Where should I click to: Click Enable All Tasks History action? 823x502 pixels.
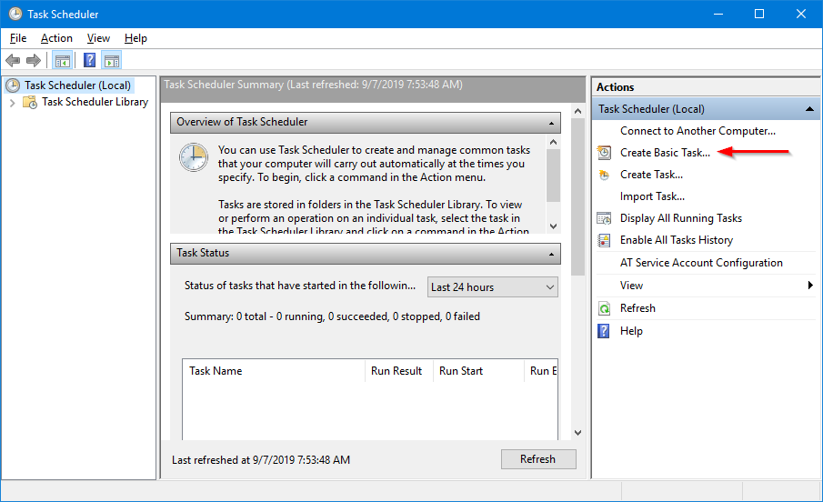677,240
